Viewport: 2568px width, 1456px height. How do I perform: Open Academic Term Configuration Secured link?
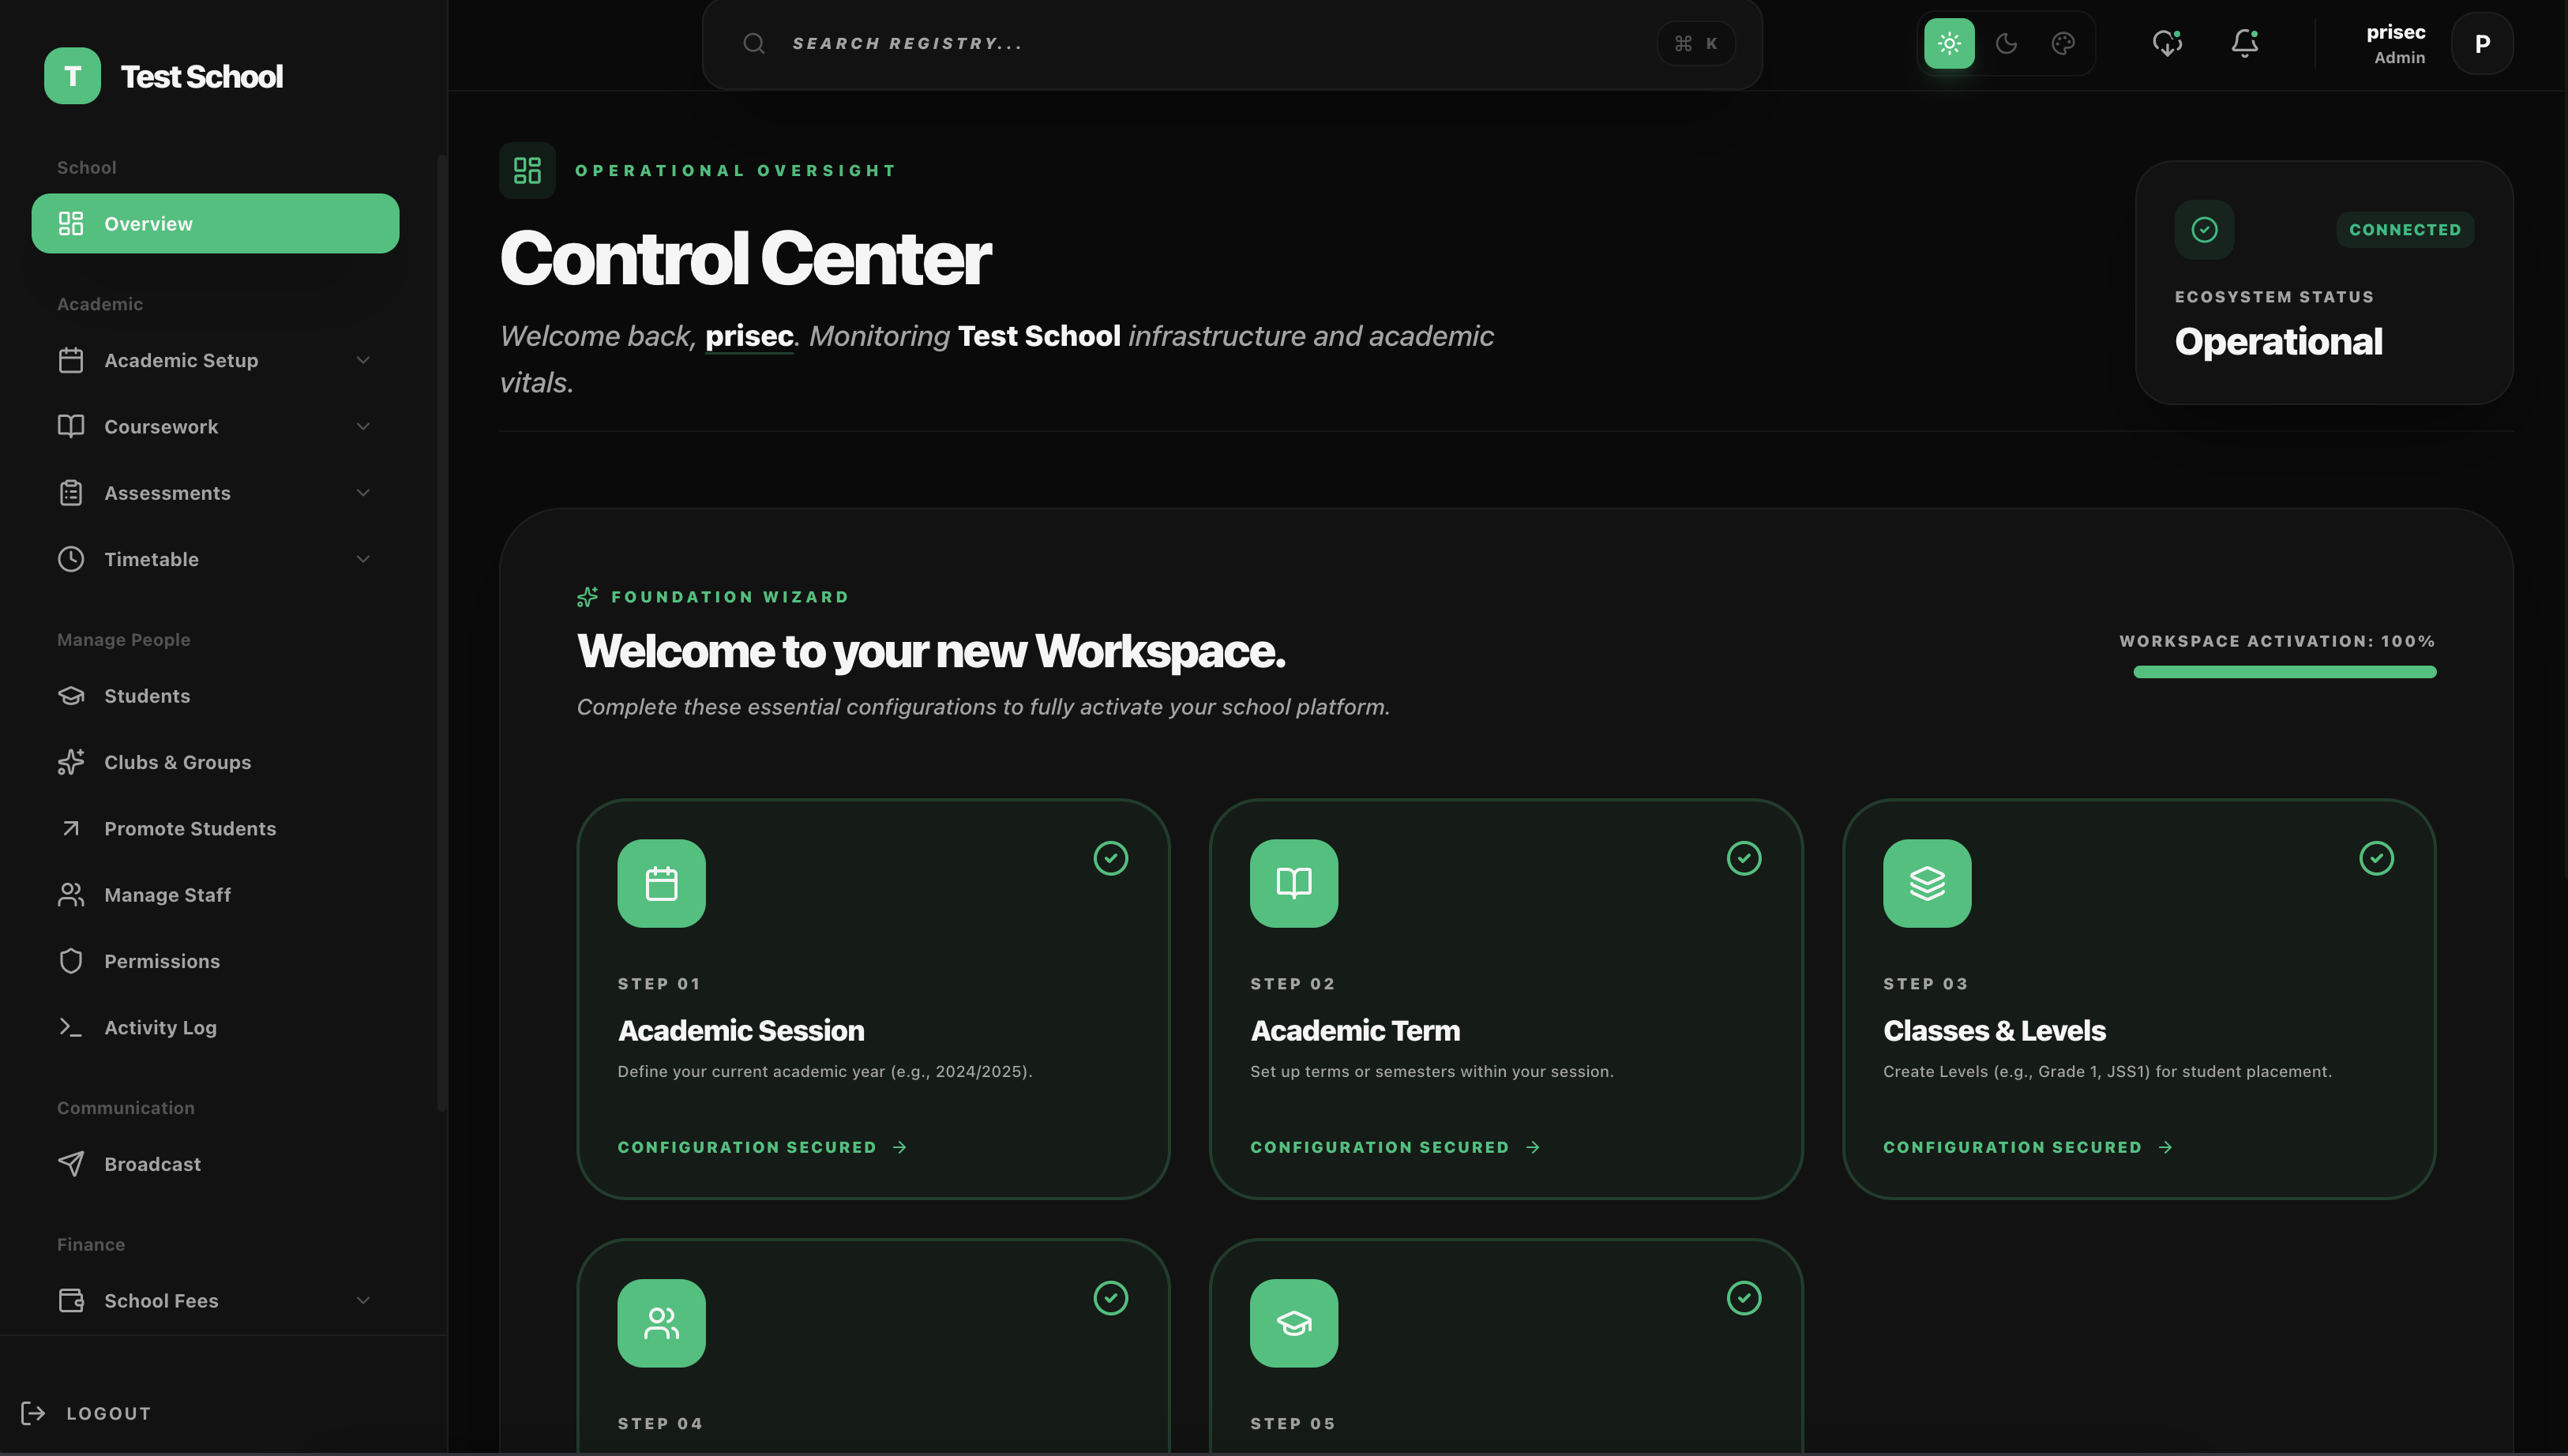pos(1395,1147)
